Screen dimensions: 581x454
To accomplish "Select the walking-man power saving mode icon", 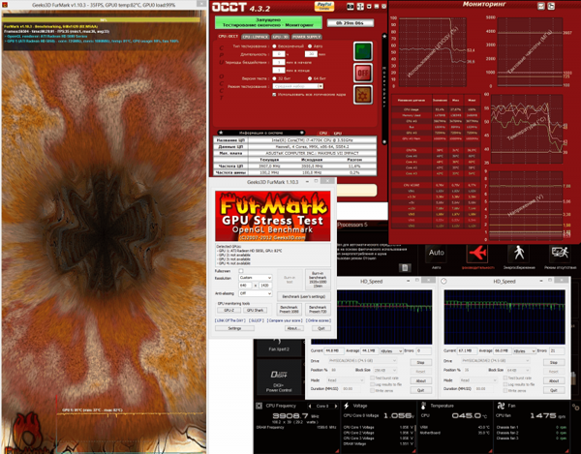I will pyautogui.click(x=519, y=253).
